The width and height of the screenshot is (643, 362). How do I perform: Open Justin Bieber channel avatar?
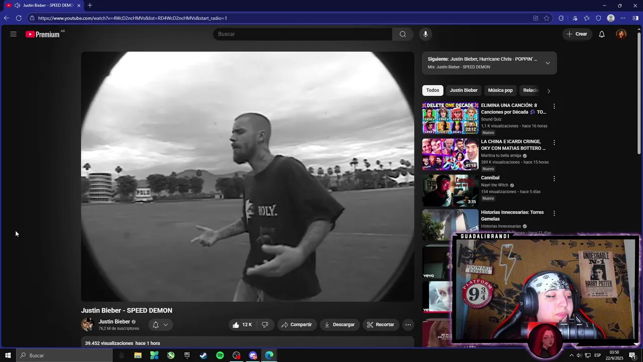pyautogui.click(x=88, y=325)
